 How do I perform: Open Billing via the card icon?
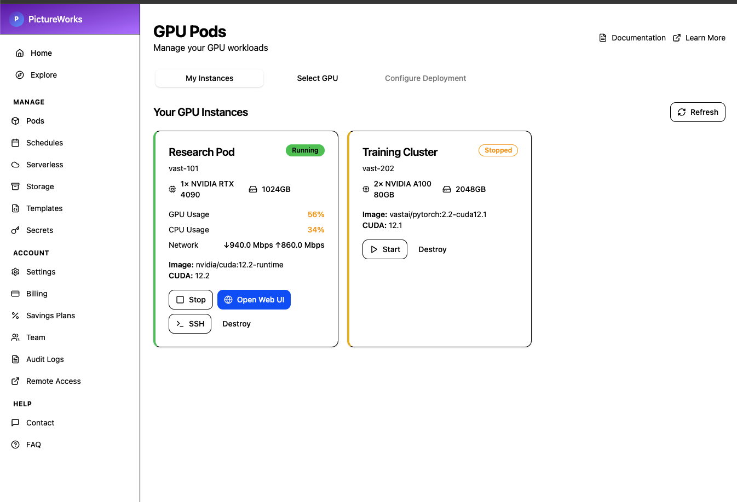coord(15,294)
